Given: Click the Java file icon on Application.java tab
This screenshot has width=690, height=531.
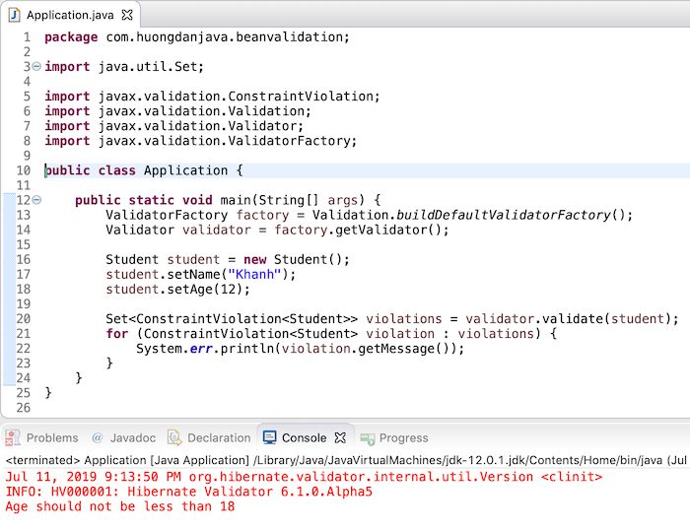Looking at the screenshot, I should click(14, 15).
